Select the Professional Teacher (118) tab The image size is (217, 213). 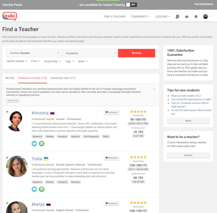(33, 78)
